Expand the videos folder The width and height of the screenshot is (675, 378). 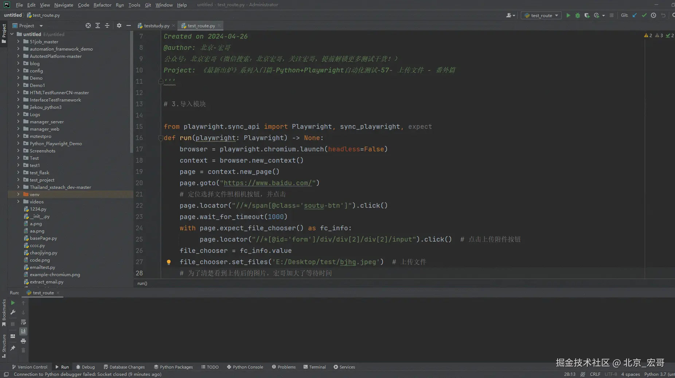(18, 202)
